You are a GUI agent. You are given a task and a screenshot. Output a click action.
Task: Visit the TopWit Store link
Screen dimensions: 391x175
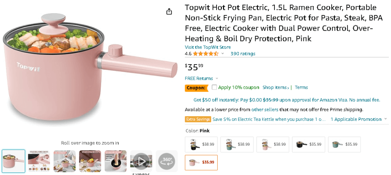tap(207, 47)
